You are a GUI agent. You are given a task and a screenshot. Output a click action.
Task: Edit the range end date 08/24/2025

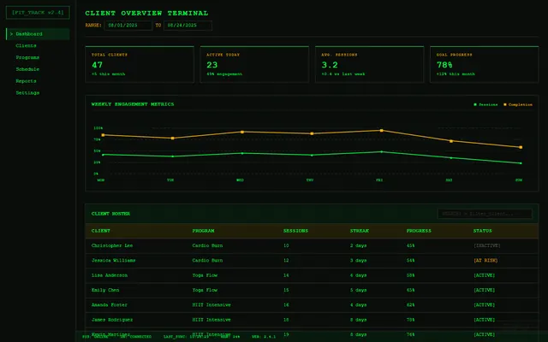pyautogui.click(x=188, y=26)
